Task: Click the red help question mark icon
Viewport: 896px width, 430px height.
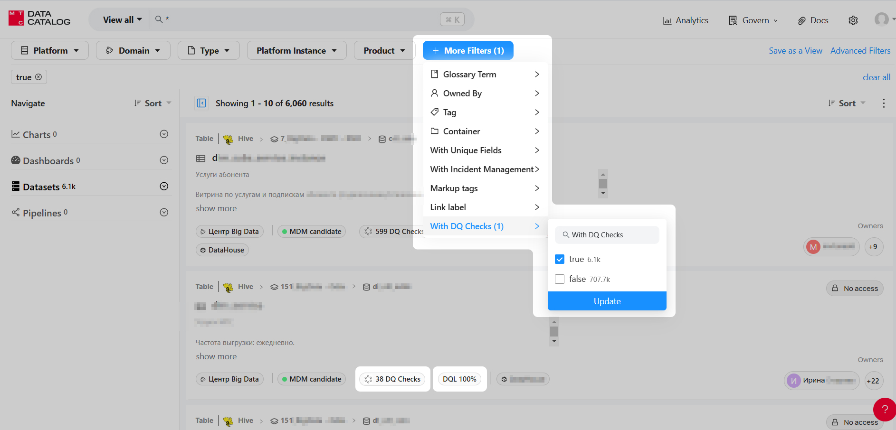Action: (x=884, y=409)
